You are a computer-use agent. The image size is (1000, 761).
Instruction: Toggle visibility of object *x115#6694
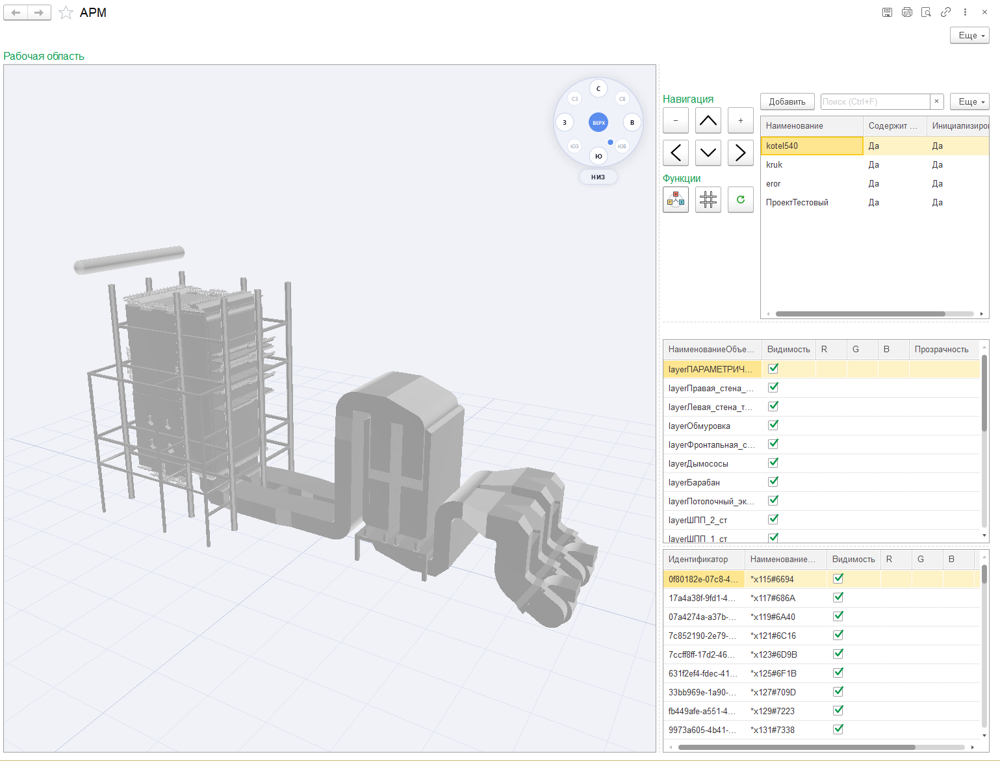838,578
